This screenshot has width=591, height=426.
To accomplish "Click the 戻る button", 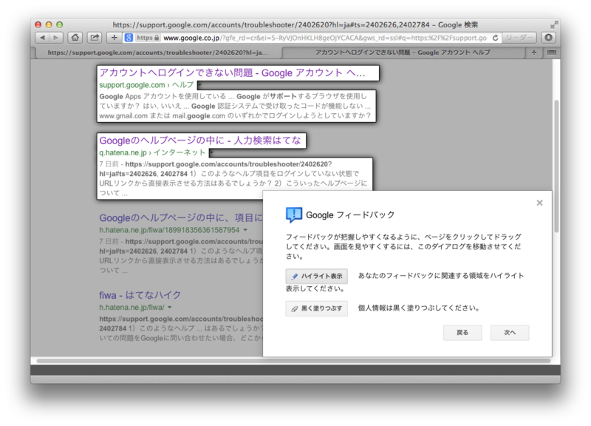I will (x=462, y=332).
